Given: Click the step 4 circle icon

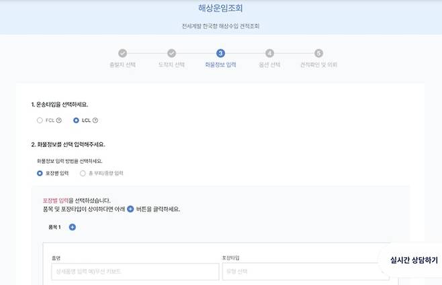Looking at the screenshot, I should (x=269, y=53).
